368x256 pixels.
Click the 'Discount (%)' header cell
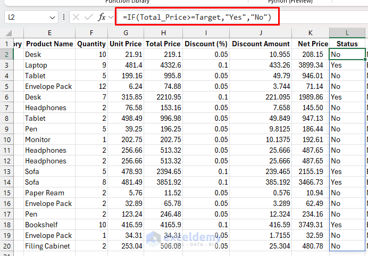point(206,44)
